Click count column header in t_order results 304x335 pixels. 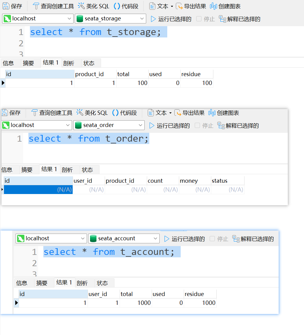[x=163, y=181]
